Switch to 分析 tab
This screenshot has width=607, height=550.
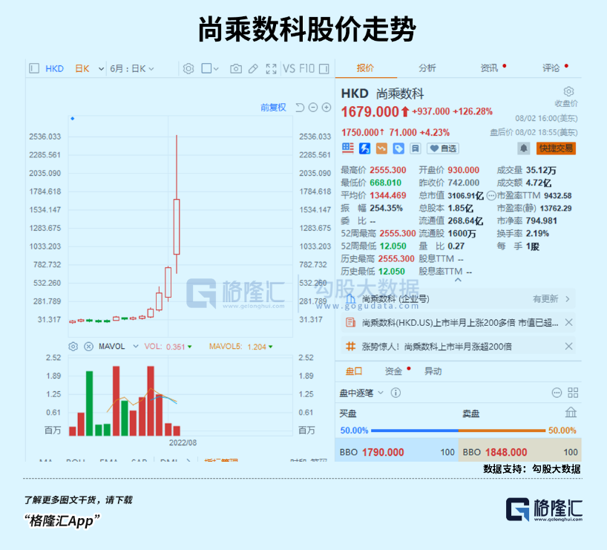pos(427,68)
